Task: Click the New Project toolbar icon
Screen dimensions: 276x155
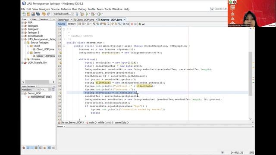Action: (x=28, y=14)
